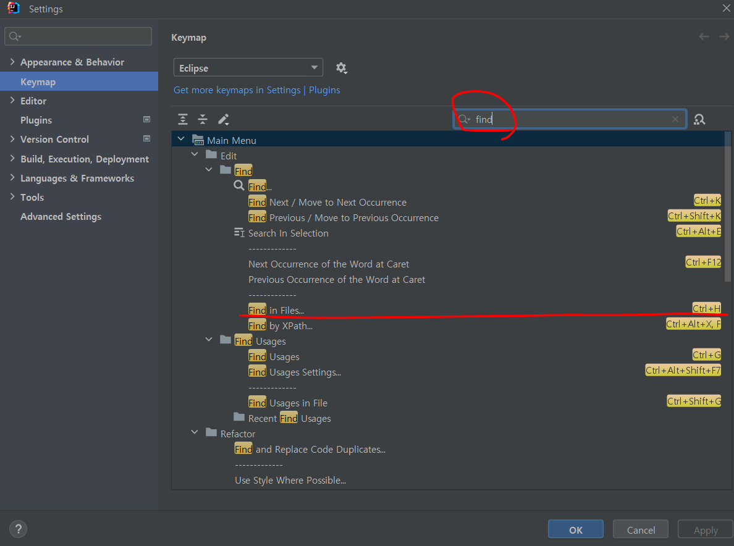
Task: Select the Find Usages in File action
Action: [x=288, y=403]
